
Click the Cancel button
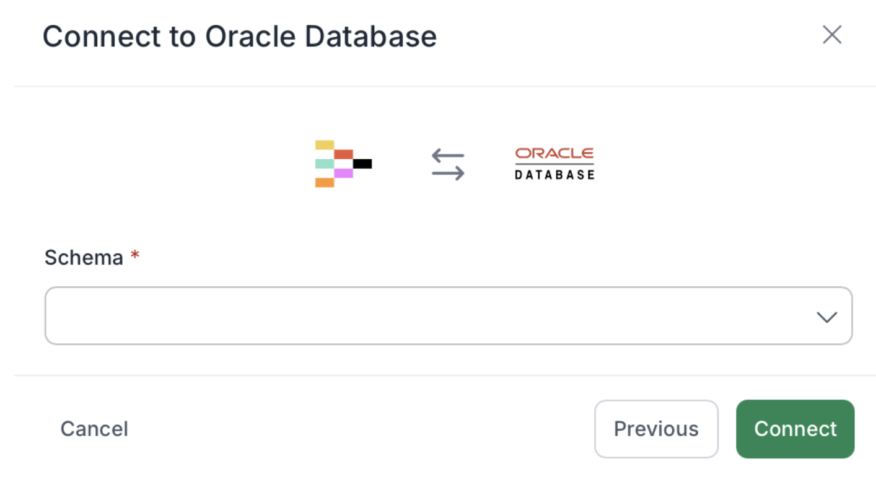click(94, 429)
